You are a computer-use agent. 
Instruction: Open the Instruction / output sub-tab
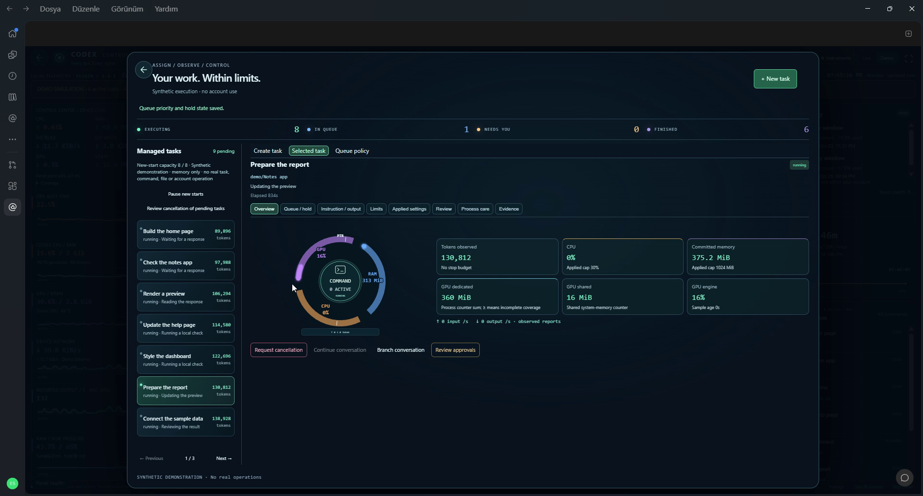pyautogui.click(x=341, y=209)
